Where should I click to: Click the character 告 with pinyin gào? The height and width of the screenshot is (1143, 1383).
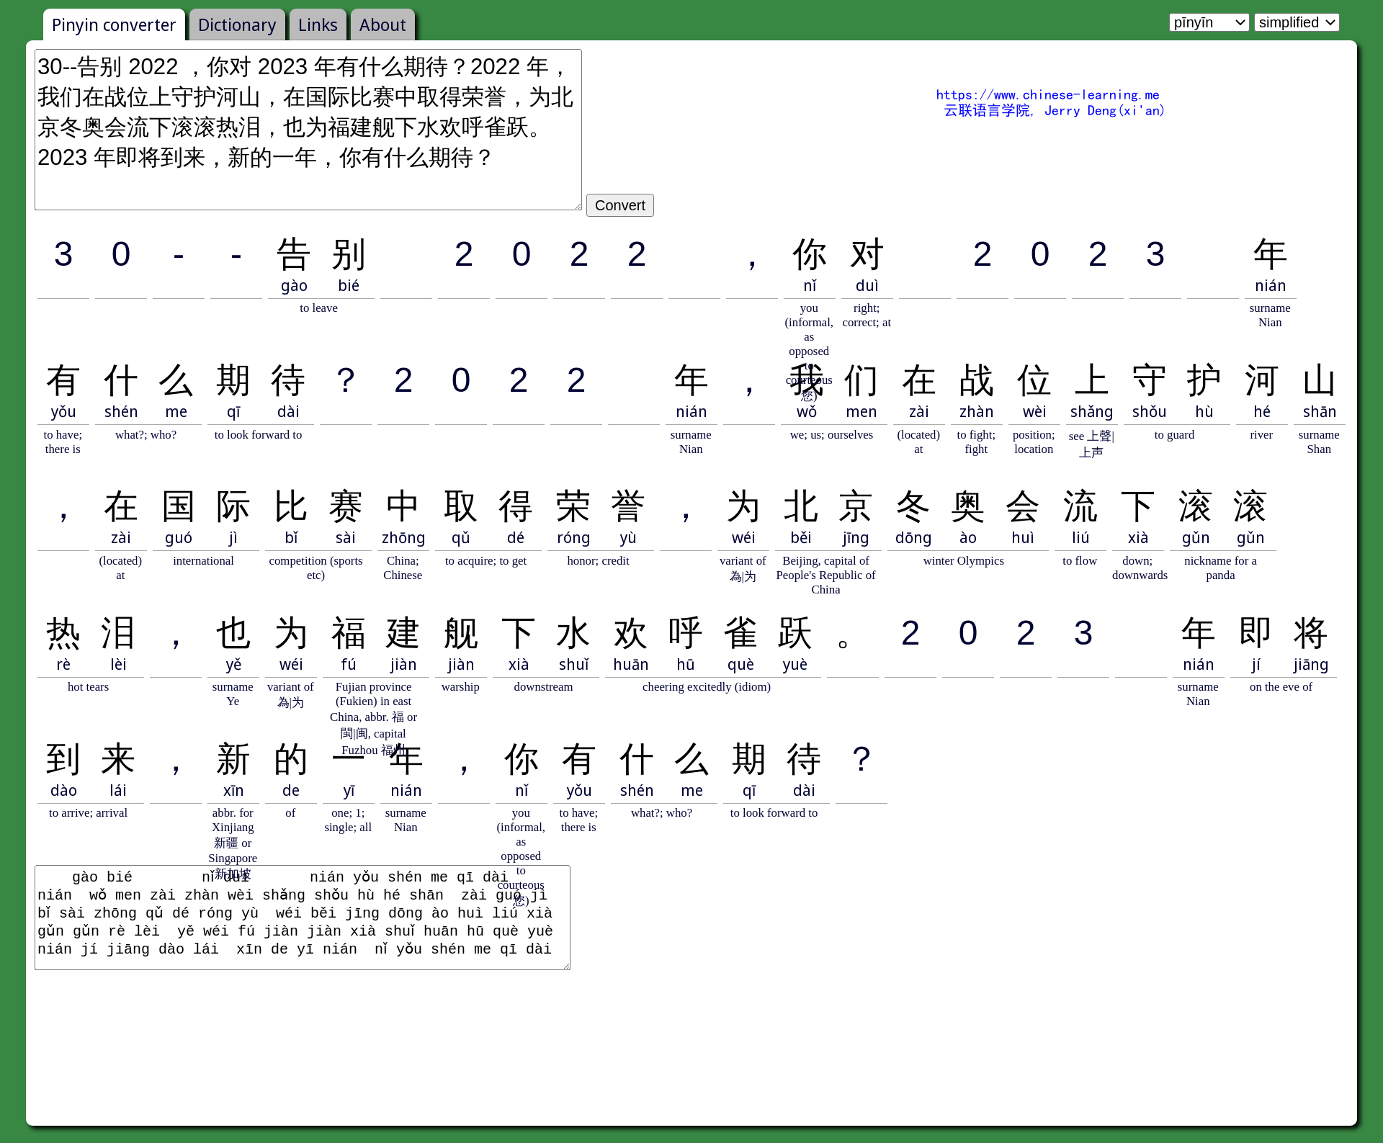pos(294,254)
